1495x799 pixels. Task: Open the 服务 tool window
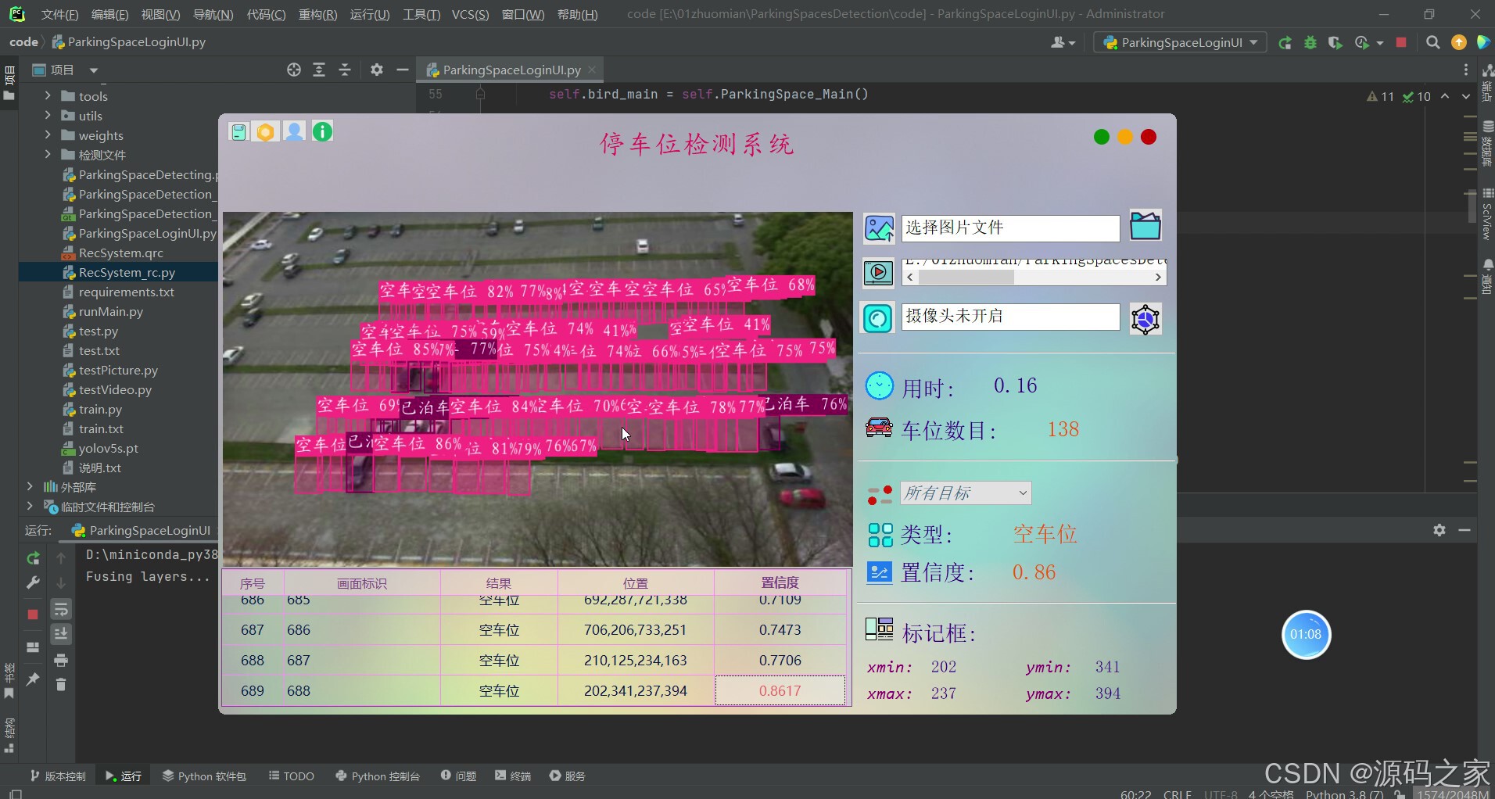(568, 776)
